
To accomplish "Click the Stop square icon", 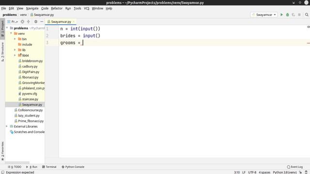I will pos(299,15).
